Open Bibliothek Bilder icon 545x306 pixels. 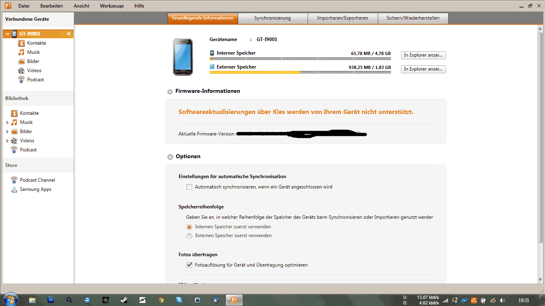pyautogui.click(x=14, y=131)
